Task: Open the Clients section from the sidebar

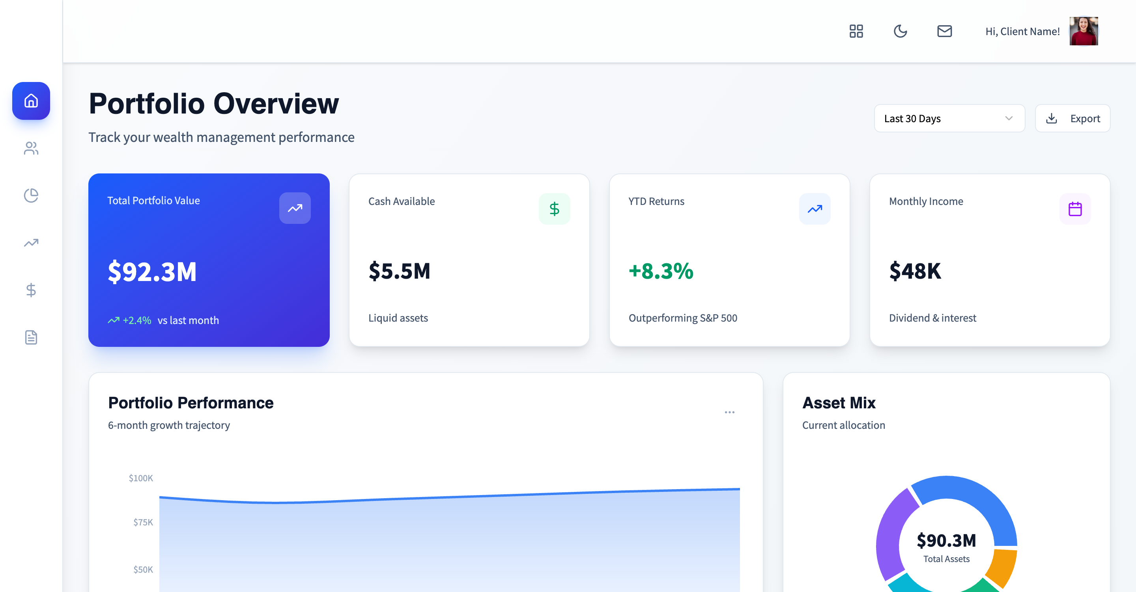Action: click(x=31, y=149)
